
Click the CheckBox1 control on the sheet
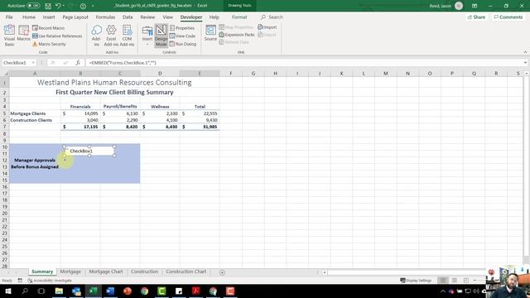click(89, 151)
